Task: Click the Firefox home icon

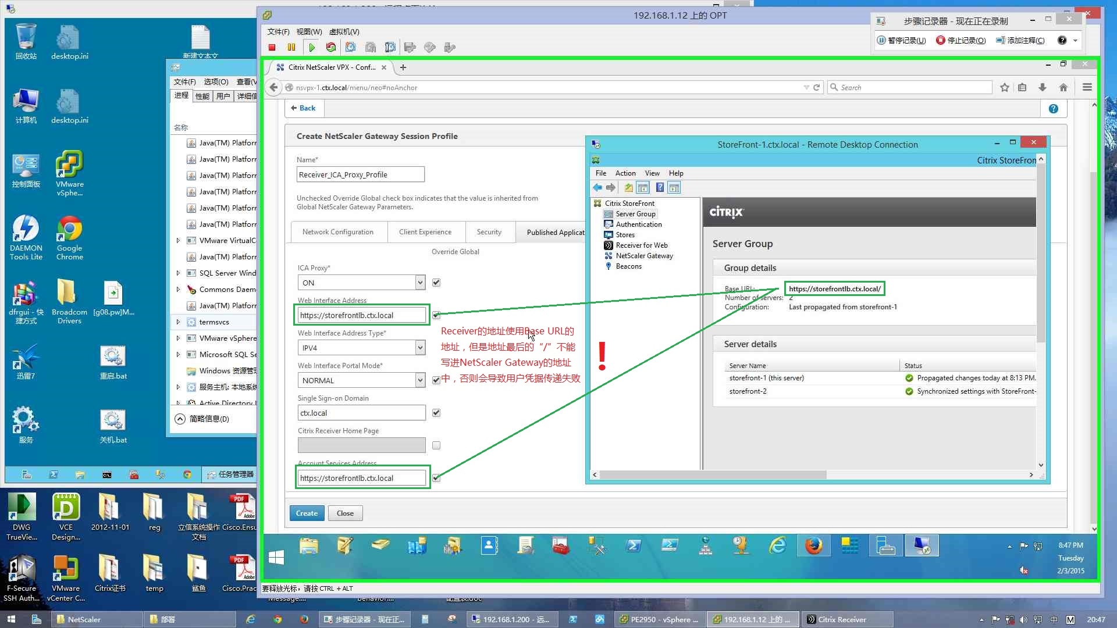Action: pos(1063,87)
